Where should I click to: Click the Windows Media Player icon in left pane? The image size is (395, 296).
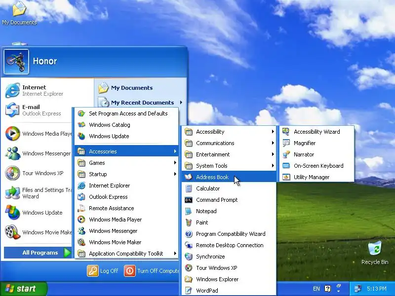coord(12,133)
